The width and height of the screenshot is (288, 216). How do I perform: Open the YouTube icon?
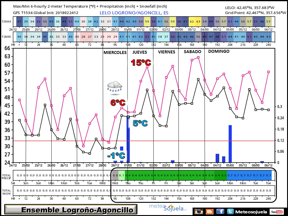point(277,212)
